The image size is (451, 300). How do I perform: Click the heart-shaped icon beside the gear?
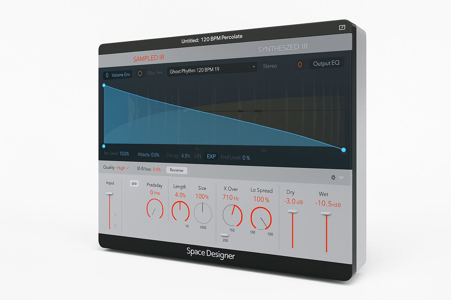coord(341,178)
